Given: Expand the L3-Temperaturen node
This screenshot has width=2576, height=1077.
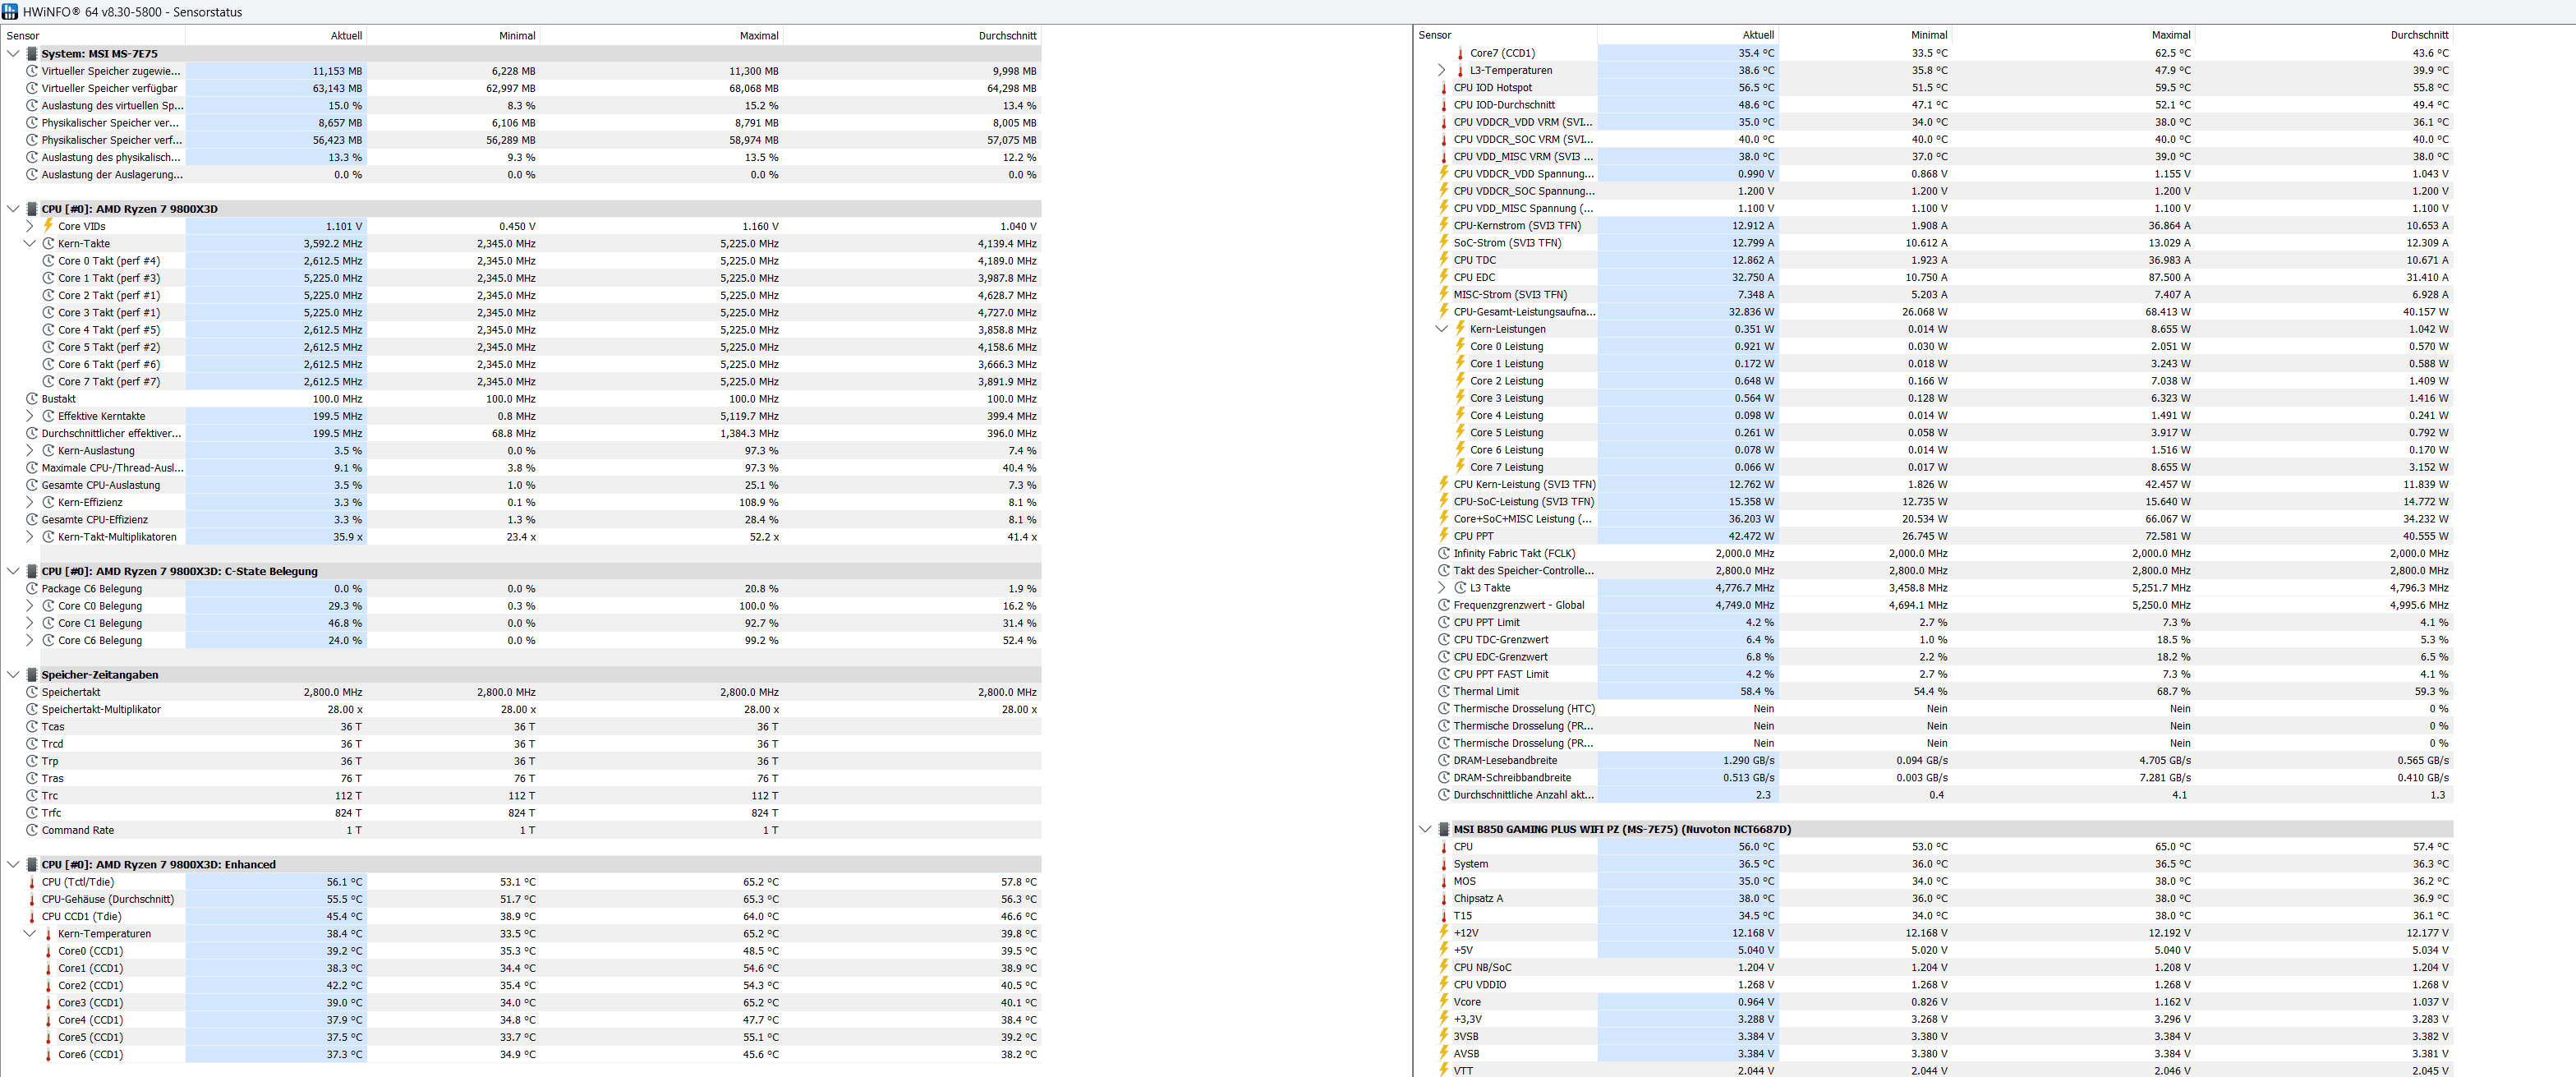Looking at the screenshot, I should [x=1441, y=70].
